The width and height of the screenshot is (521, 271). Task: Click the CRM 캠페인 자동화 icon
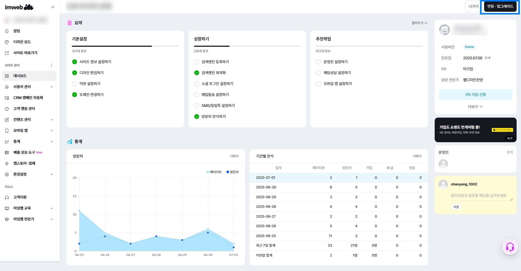click(7, 98)
